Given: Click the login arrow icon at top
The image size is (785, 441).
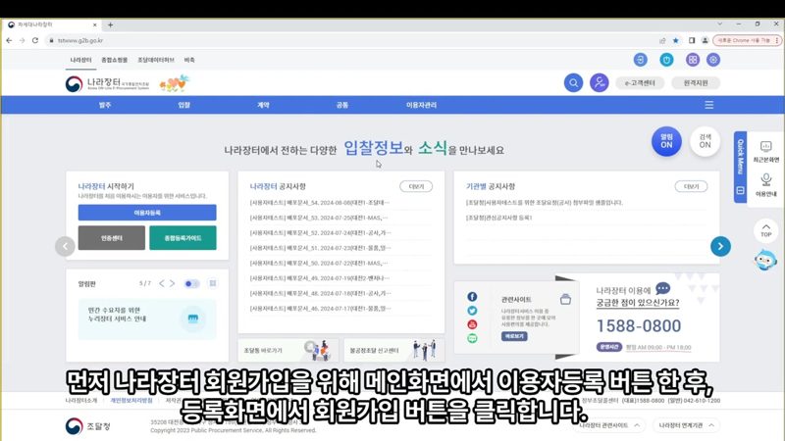Looking at the screenshot, I should point(640,60).
